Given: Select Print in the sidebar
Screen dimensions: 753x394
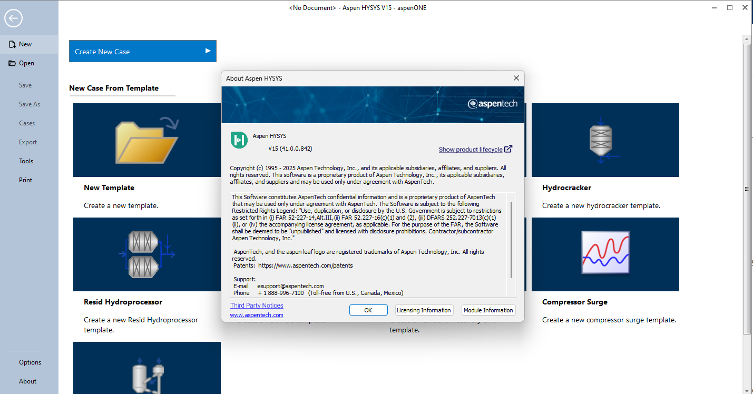Looking at the screenshot, I should pos(26,180).
